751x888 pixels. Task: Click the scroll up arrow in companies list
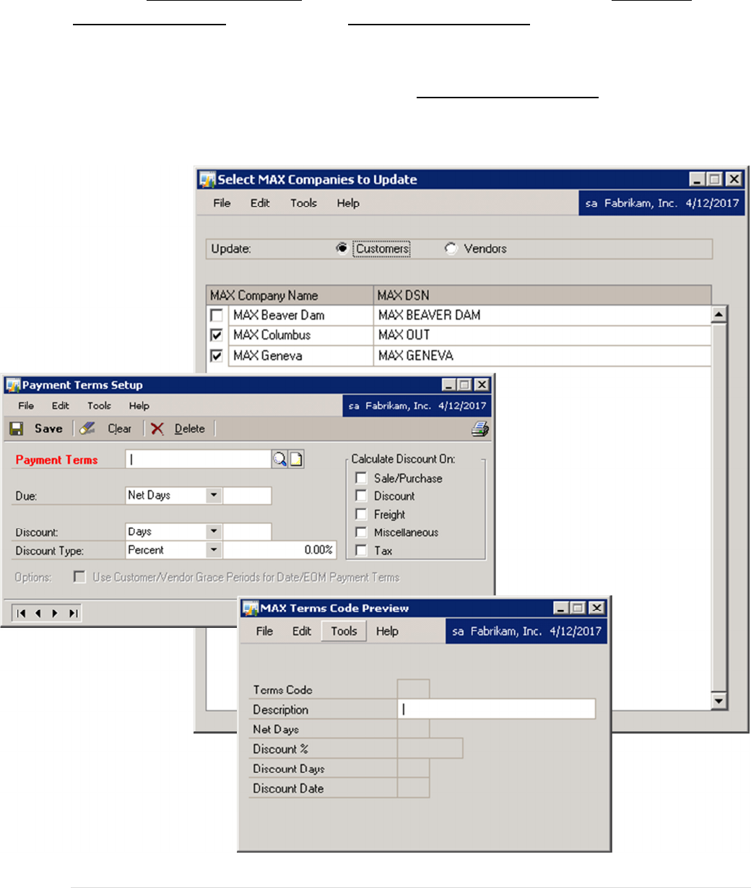(719, 314)
